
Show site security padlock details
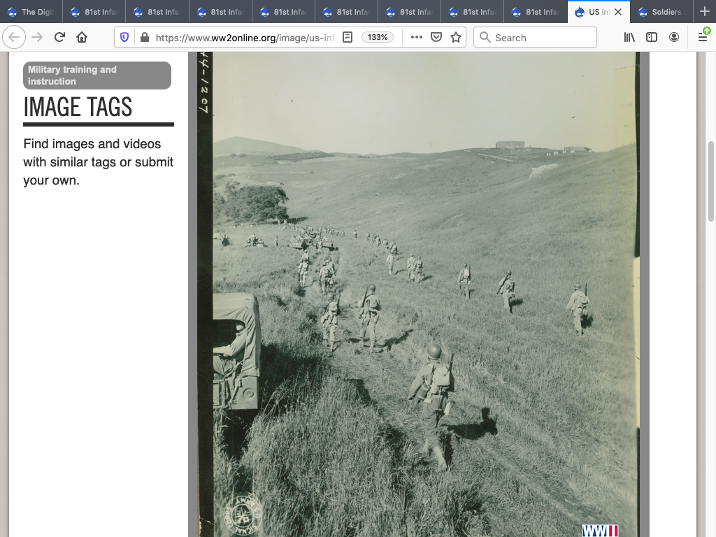tap(144, 38)
